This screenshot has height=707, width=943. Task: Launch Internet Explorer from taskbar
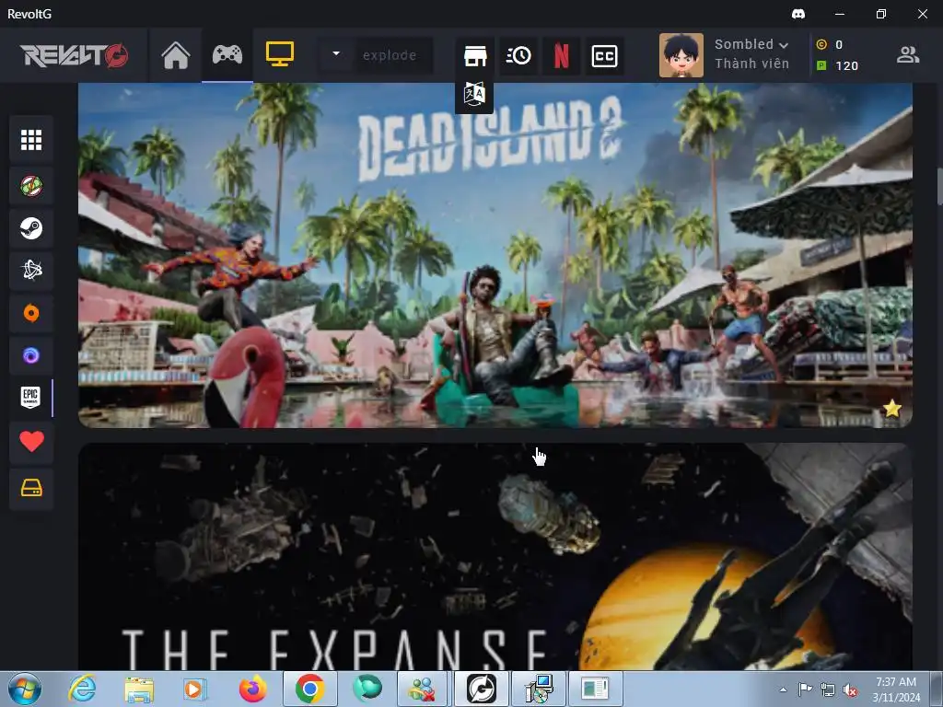coord(82,689)
